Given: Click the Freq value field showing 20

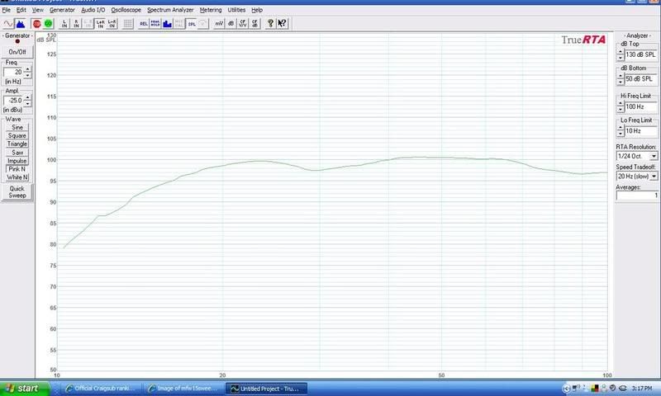Looking at the screenshot, I should pyautogui.click(x=13, y=72).
